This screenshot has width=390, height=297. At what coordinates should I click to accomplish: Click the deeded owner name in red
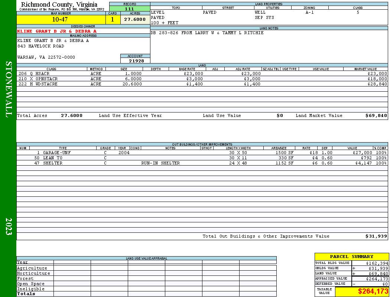(x=57, y=31)
